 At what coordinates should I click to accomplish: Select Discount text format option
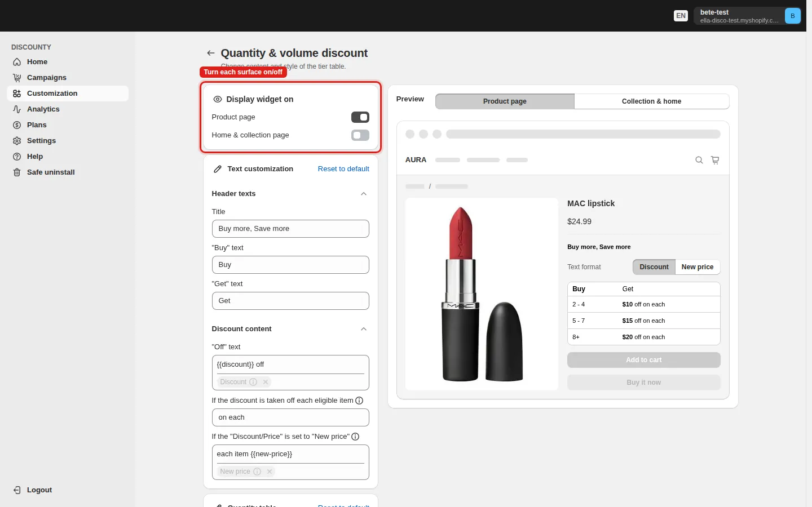[654, 267]
